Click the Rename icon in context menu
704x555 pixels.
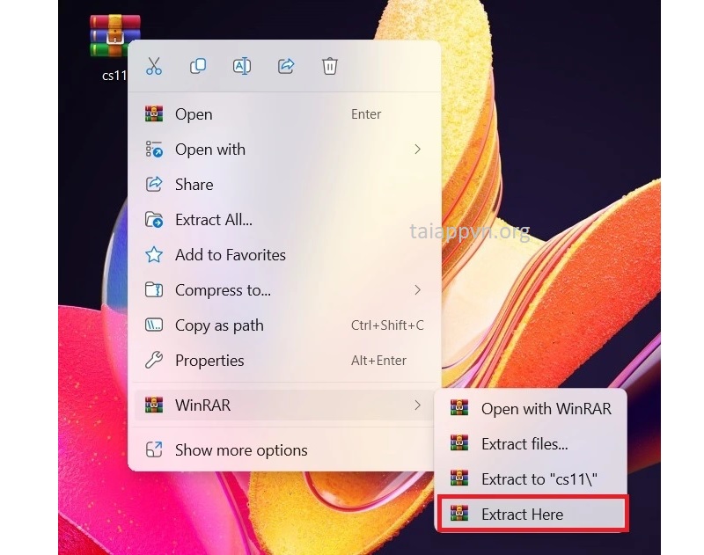[x=241, y=66]
